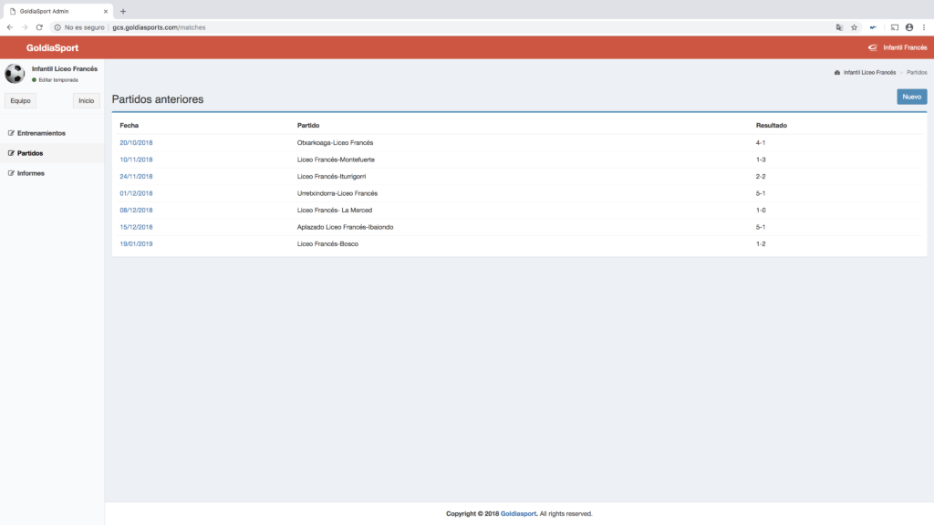This screenshot has width=934, height=525.
Task: Open the Chrome three-dot menu
Action: [923, 27]
